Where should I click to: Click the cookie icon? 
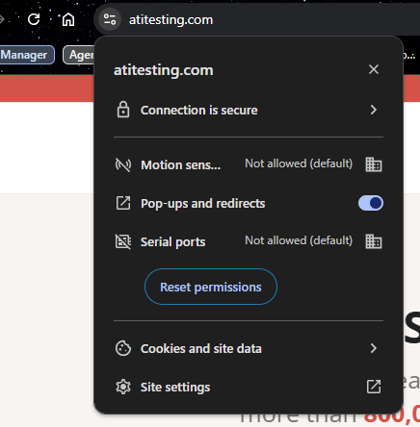123,348
